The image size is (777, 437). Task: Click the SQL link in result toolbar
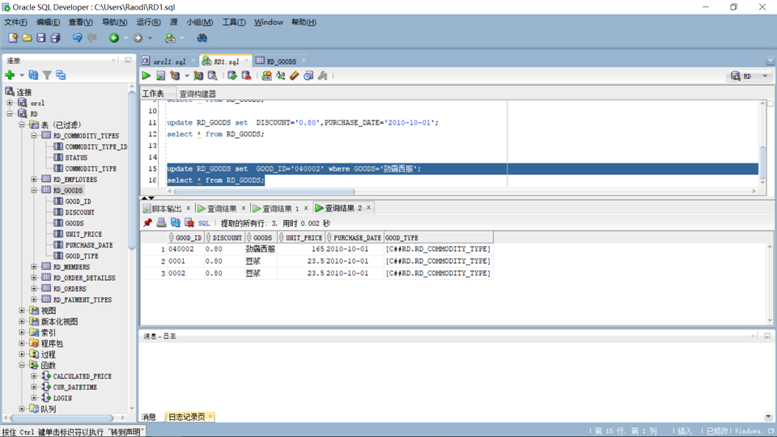tap(204, 223)
